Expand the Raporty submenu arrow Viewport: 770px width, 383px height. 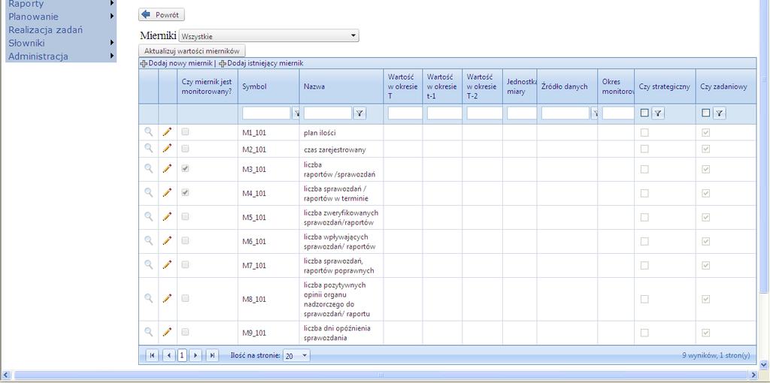point(112,4)
